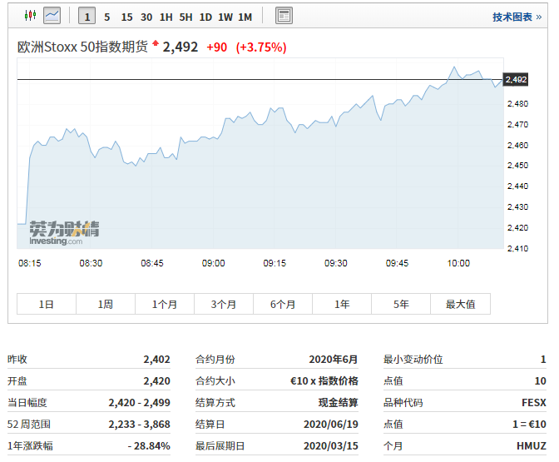Image resolution: width=559 pixels, height=462 pixels.
Task: Click the 2,492 current price marker
Action: [x=516, y=79]
